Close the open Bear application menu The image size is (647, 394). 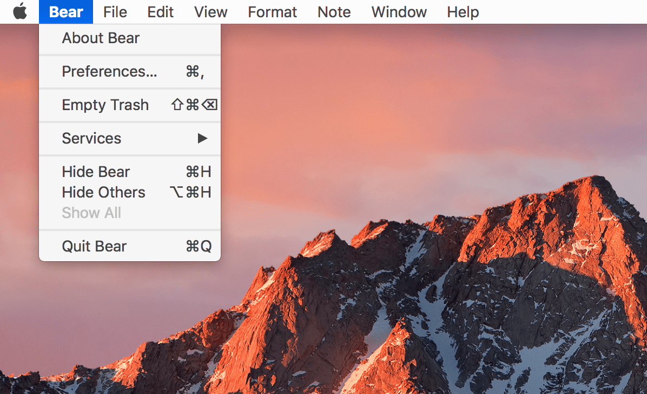tap(66, 12)
